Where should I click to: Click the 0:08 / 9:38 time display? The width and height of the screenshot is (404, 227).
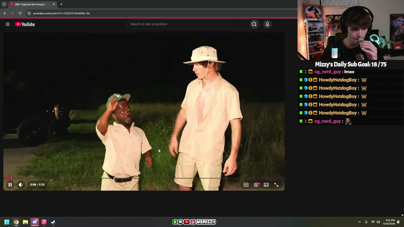37,185
